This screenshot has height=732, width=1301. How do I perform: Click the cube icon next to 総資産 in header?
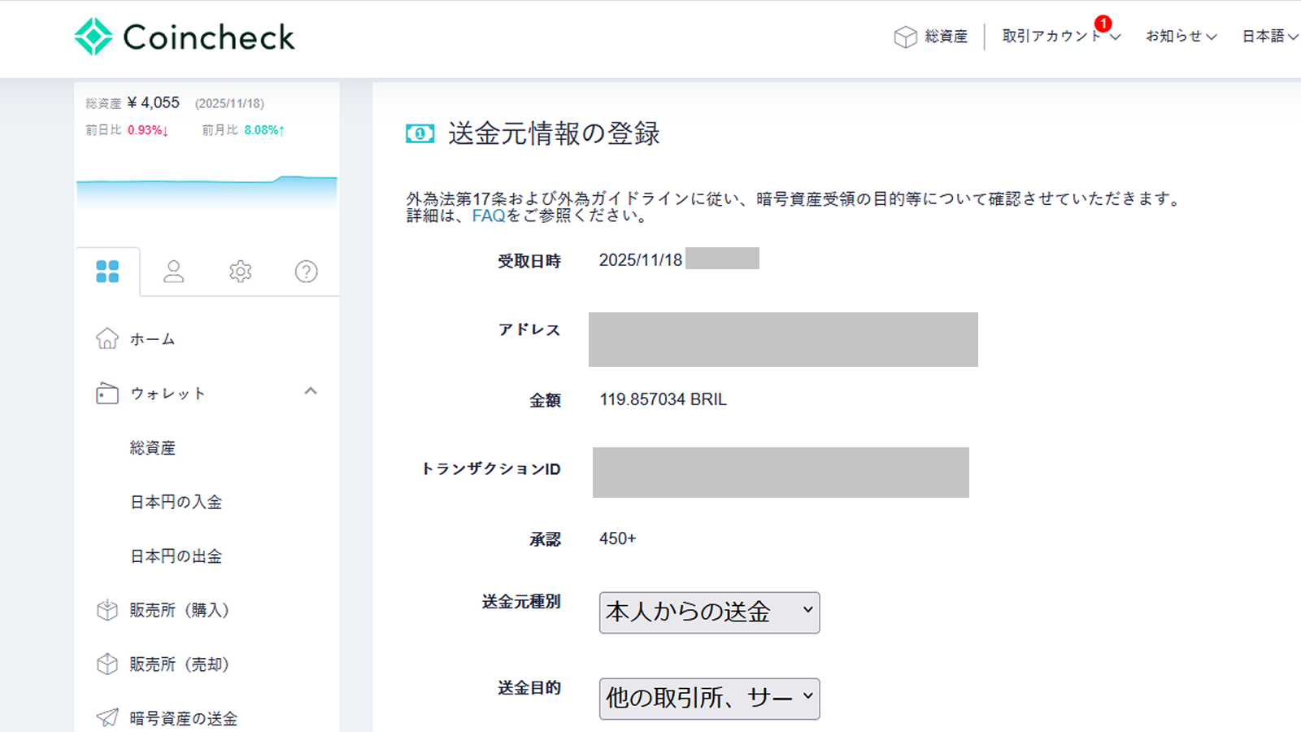[x=904, y=36]
